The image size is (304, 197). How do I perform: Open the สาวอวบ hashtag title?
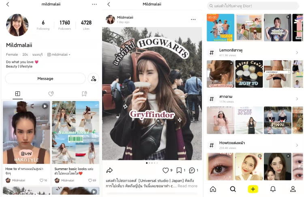pyautogui.click(x=226, y=97)
